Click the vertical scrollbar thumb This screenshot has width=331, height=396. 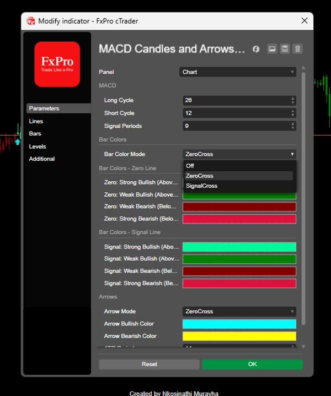pyautogui.click(x=303, y=198)
